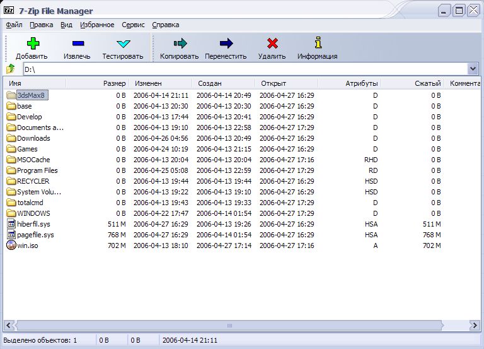Screen dimensions: 484x349
Task: Expand the address path dropdown arrow
Action: (x=473, y=69)
